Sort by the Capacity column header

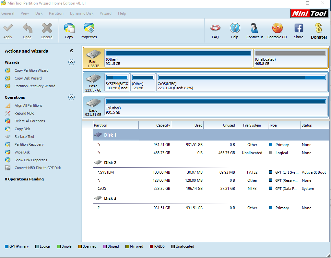[155, 125]
